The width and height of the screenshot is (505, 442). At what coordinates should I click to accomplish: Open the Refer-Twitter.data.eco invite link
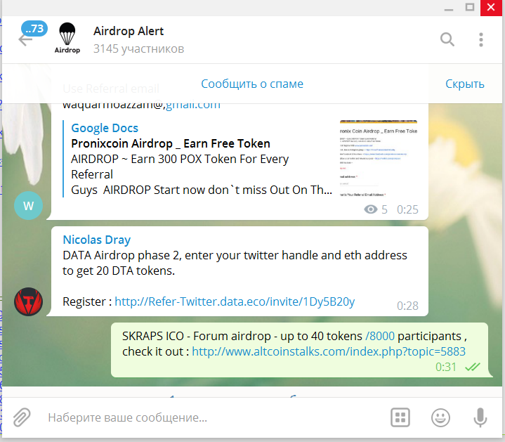coord(235,301)
